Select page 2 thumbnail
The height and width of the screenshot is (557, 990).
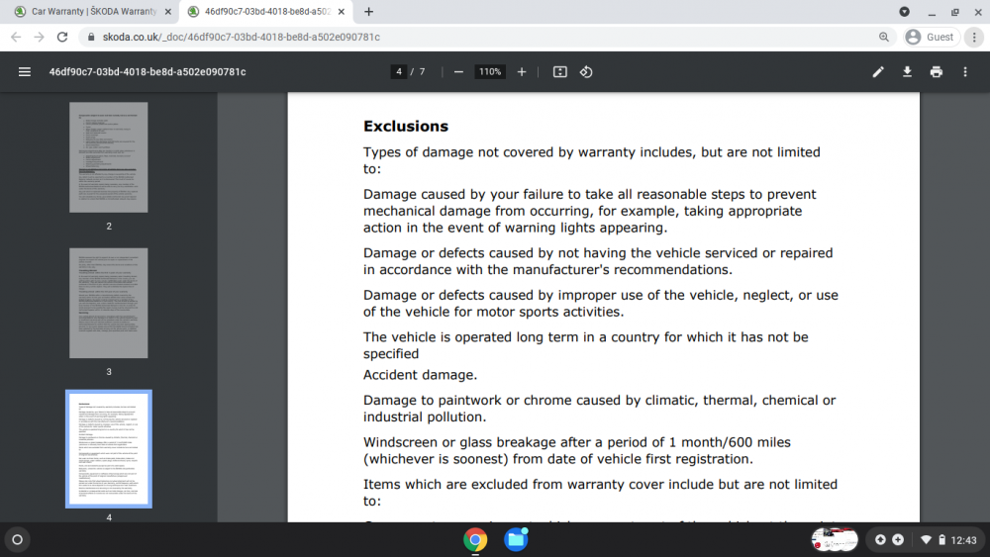[109, 157]
